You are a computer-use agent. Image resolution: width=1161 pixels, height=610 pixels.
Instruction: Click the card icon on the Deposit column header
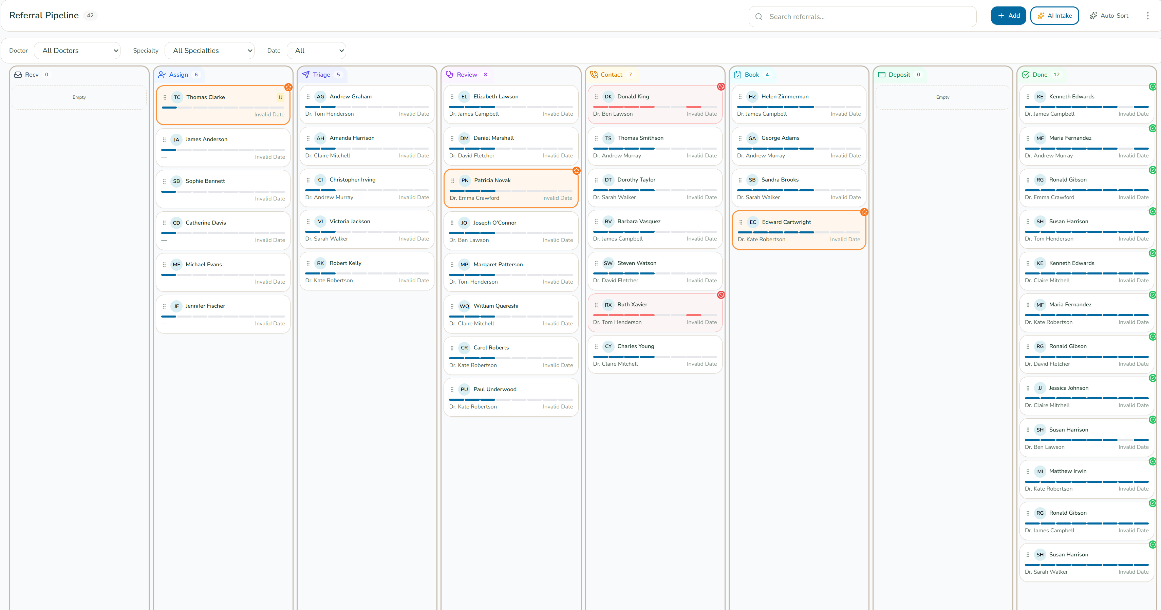pyautogui.click(x=881, y=74)
